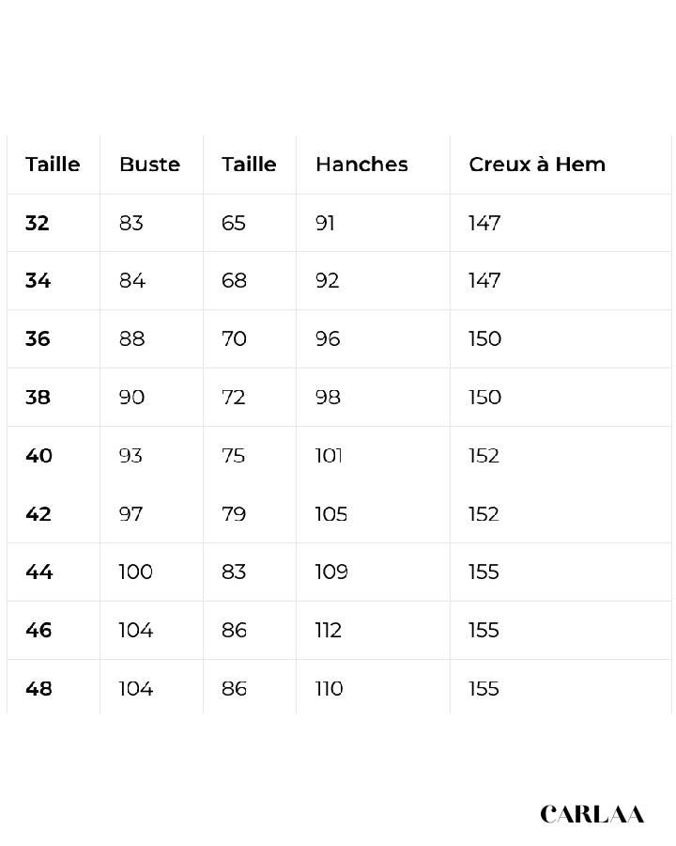Click the Hanches column header
The width and height of the screenshot is (676, 846).
click(361, 164)
